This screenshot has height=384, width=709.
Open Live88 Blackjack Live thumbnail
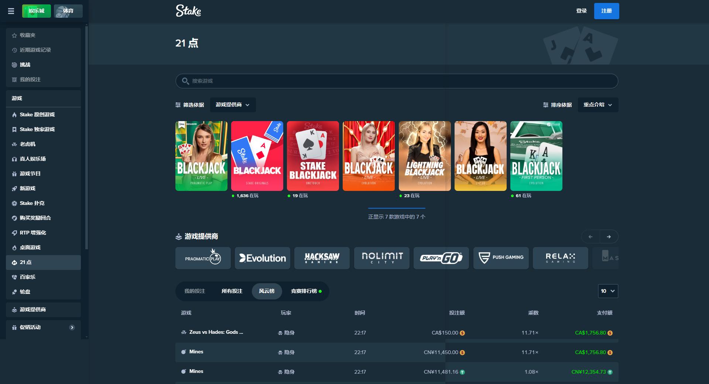click(480, 156)
